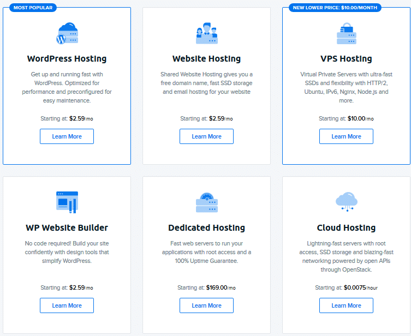Screen dimensions: 411x336
Task: Click the Cloud Hosting cloud icon
Action: click(346, 202)
